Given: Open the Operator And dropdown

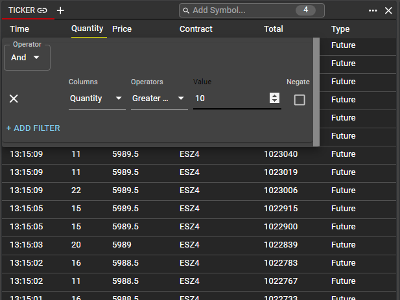Looking at the screenshot, I should point(26,58).
